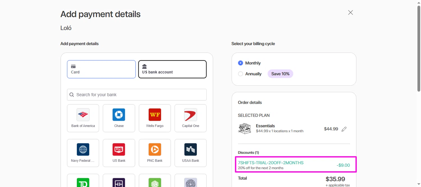Click the Select your billing cycle heading
Viewport: 421px width, 187px height.
click(253, 44)
